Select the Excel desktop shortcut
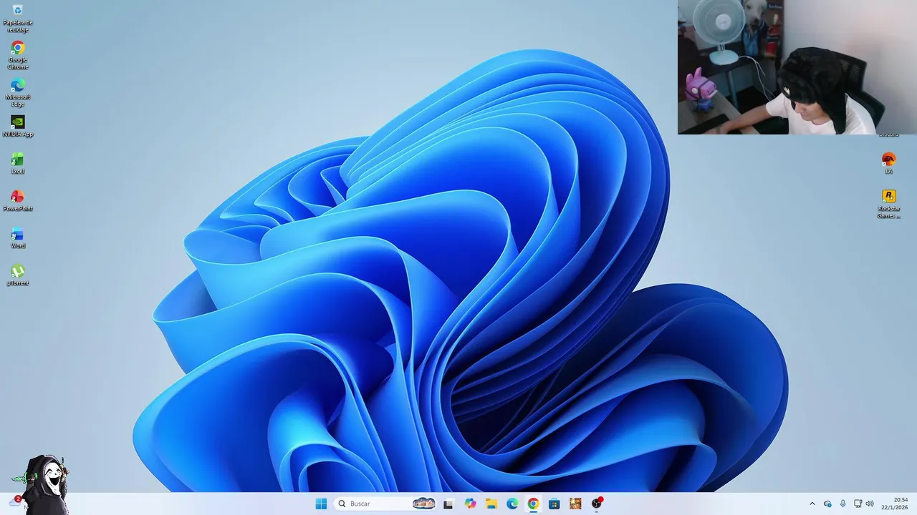The height and width of the screenshot is (515, 917). (18, 163)
